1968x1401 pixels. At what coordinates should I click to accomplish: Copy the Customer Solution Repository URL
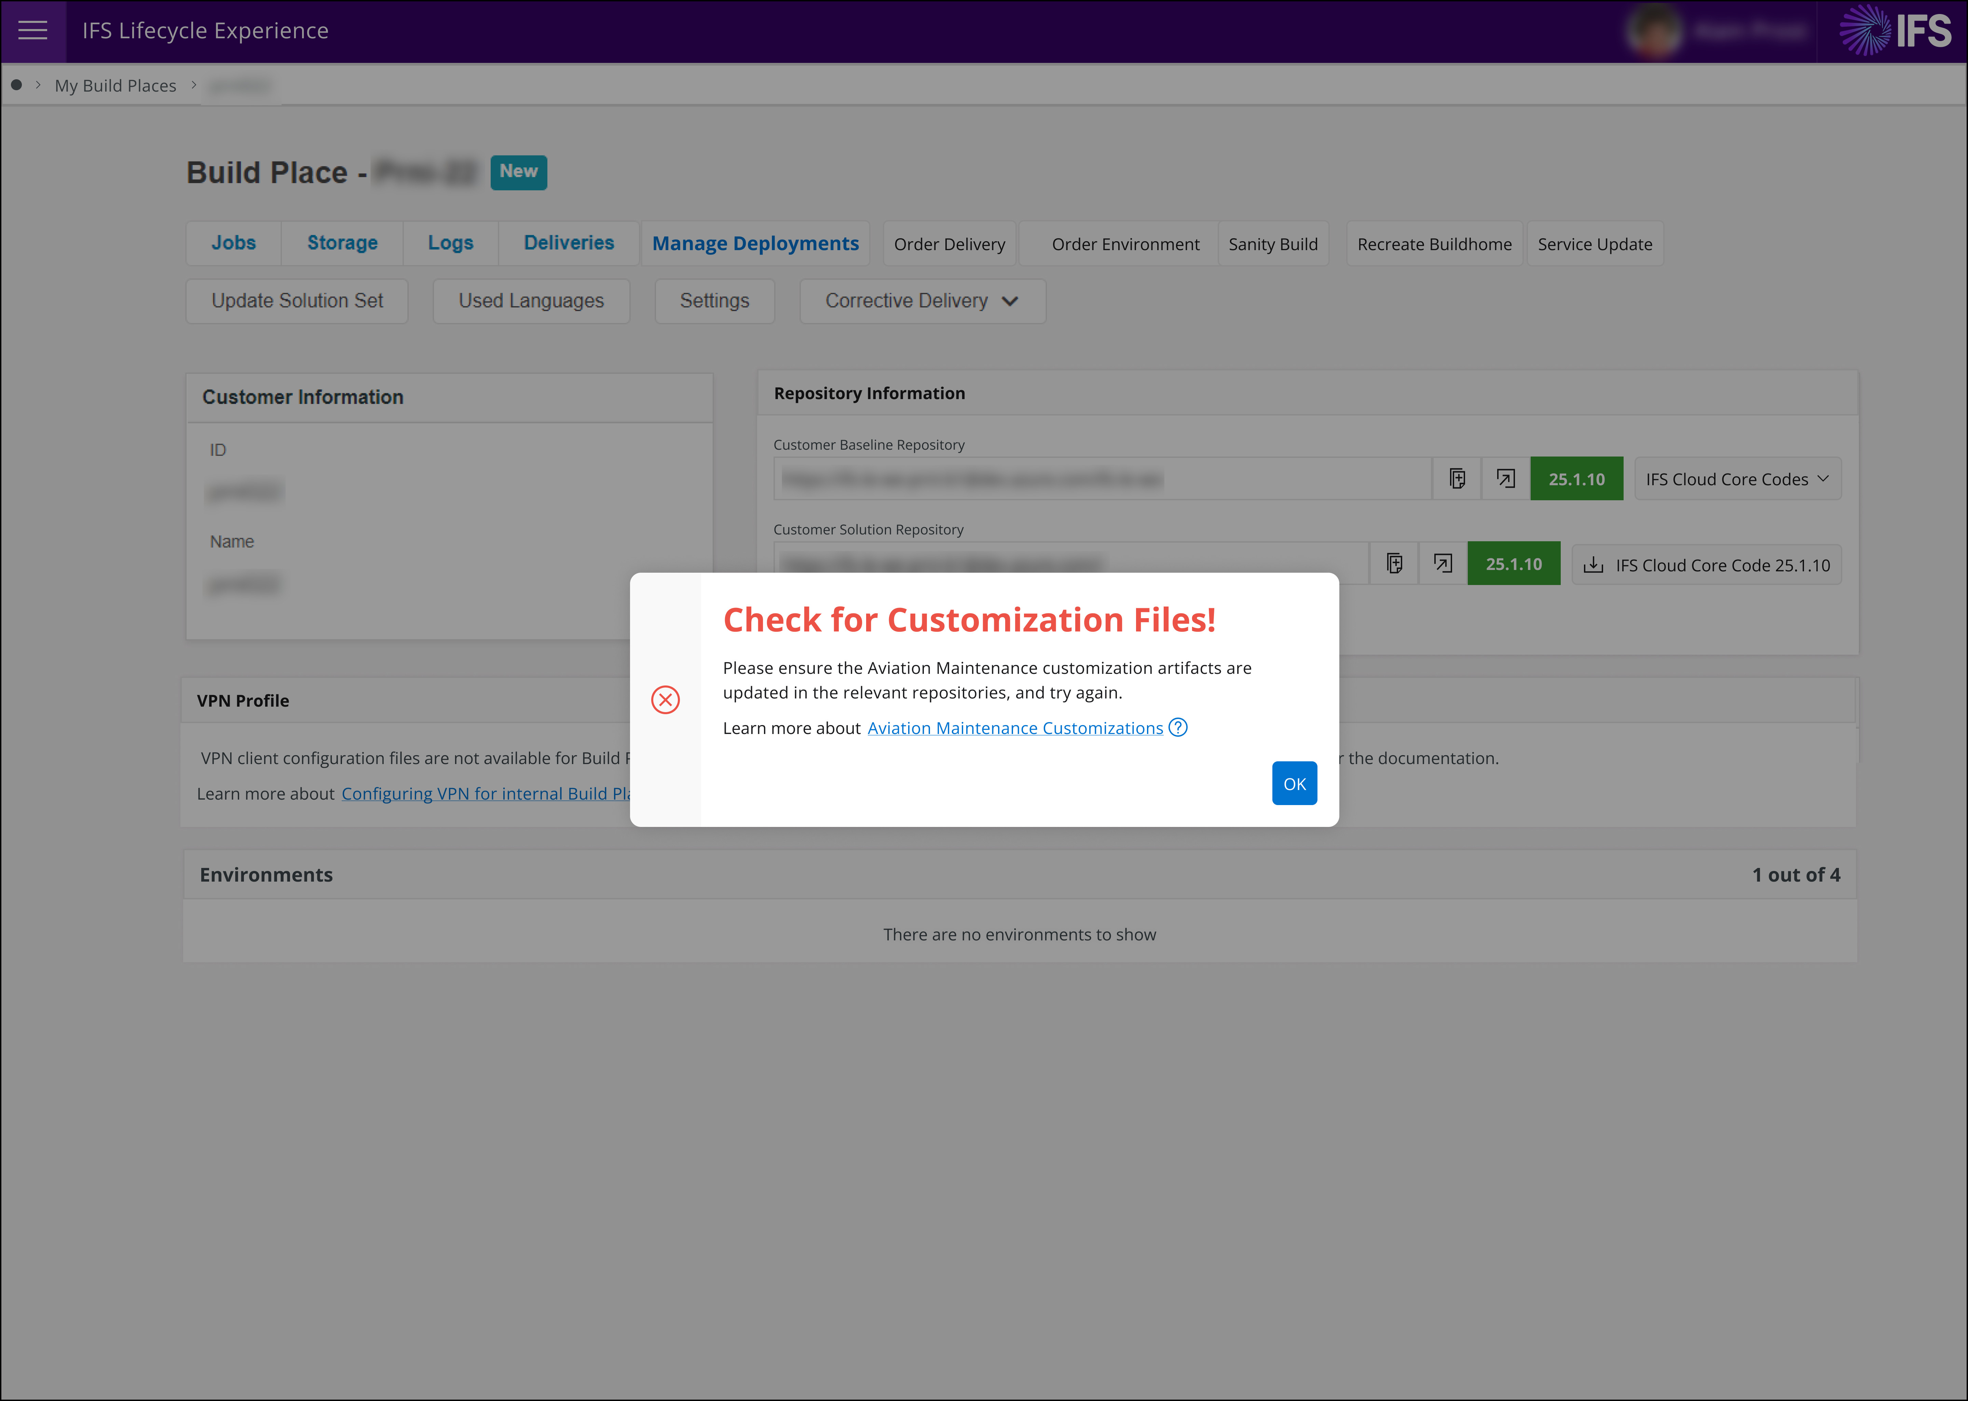tap(1394, 563)
